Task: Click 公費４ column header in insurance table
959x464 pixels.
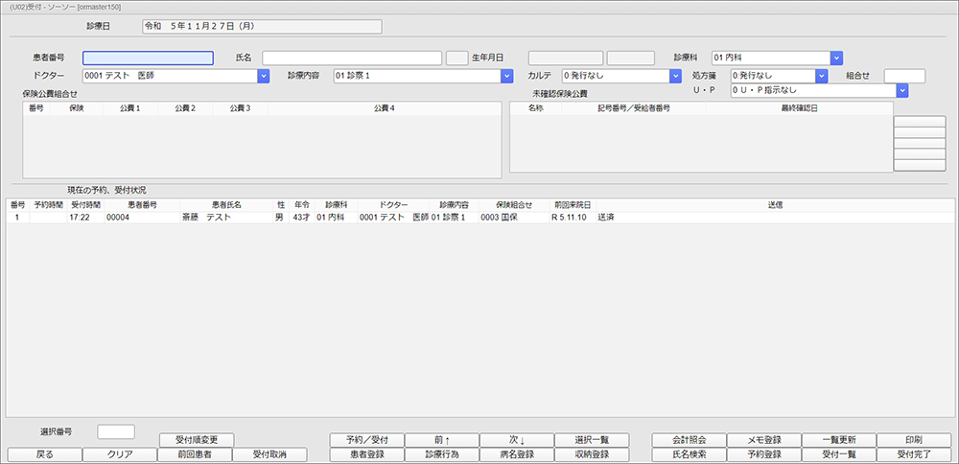Action: click(x=385, y=108)
